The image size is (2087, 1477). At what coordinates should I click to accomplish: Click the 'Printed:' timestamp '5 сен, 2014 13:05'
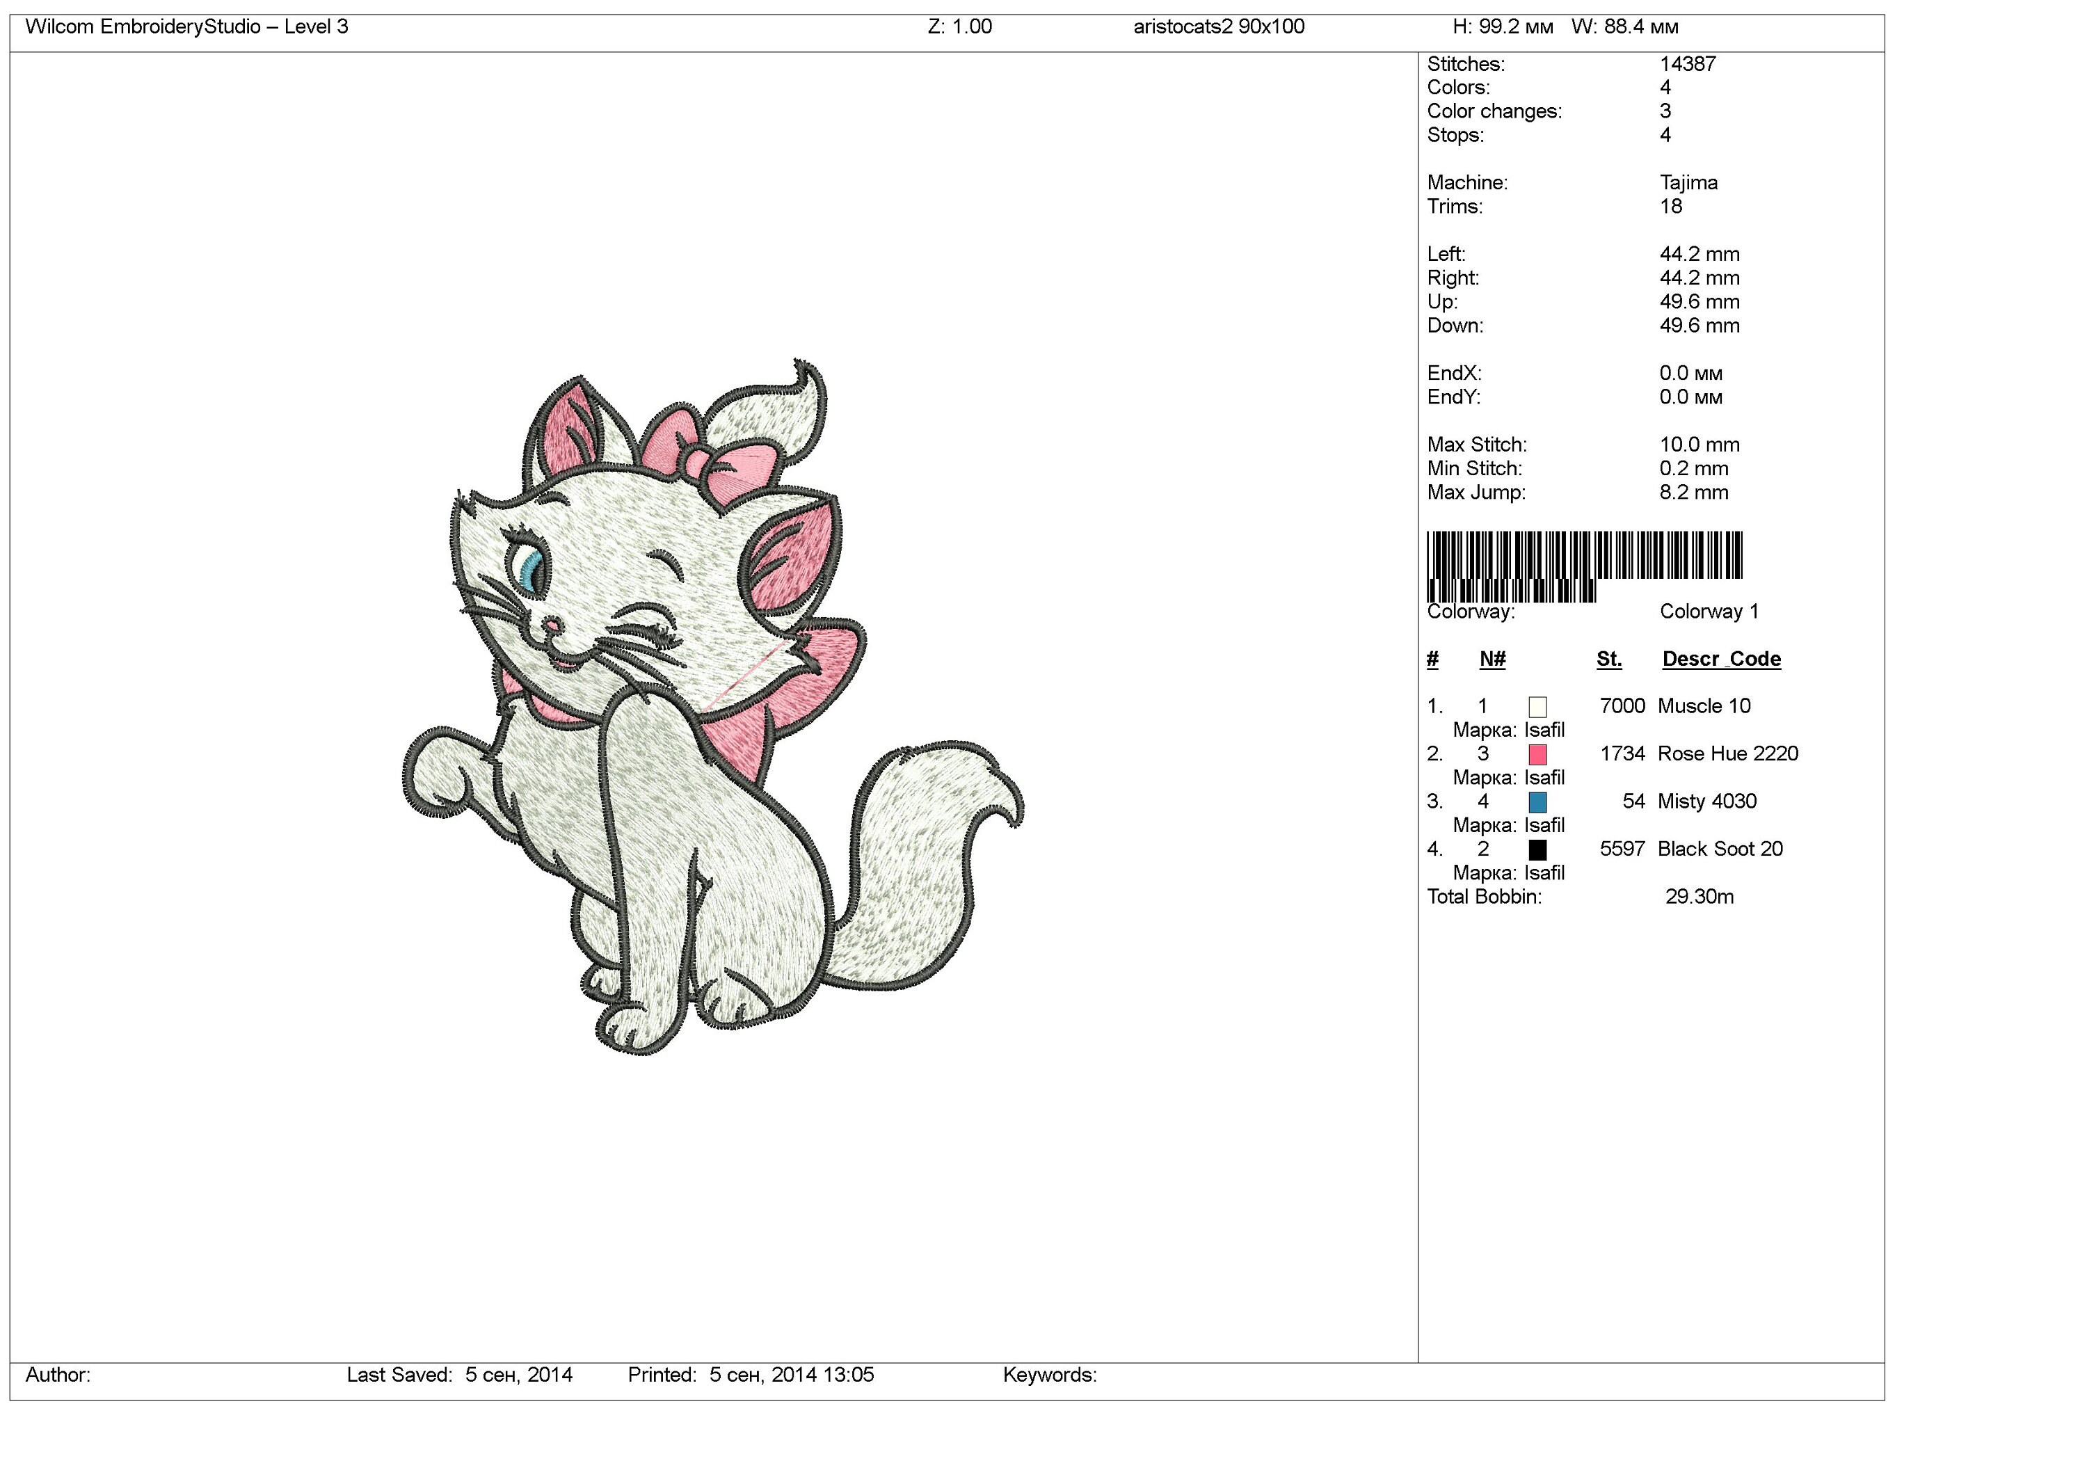point(791,1375)
